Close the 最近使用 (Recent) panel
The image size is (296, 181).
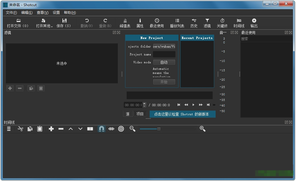pos(290,32)
